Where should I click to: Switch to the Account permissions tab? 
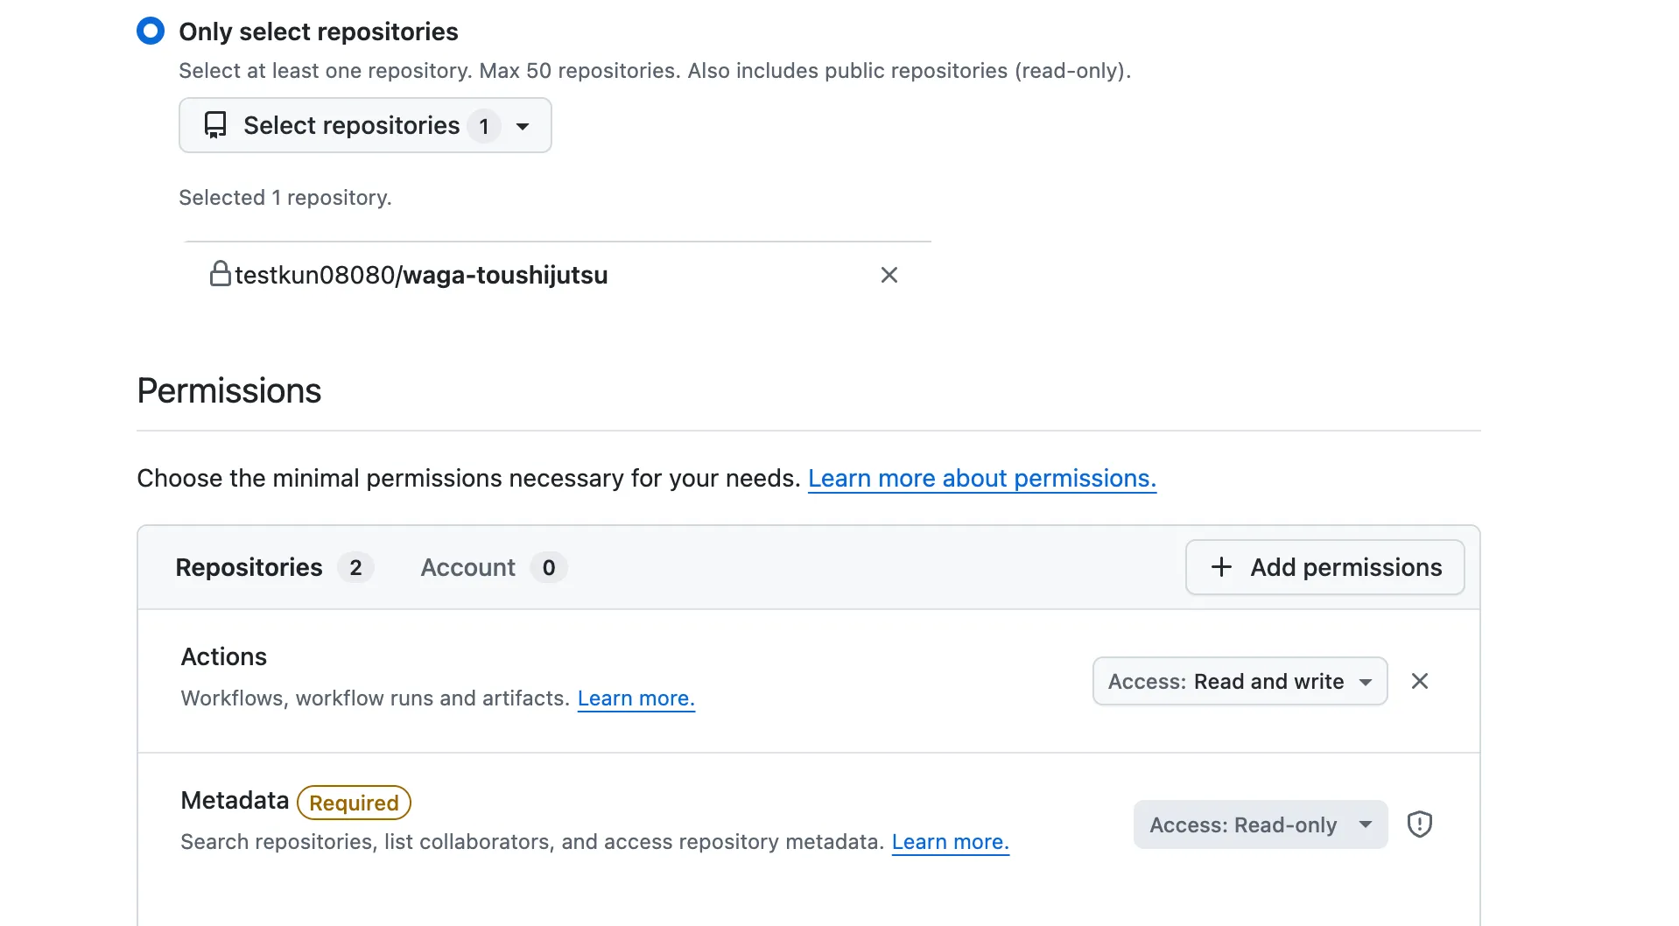click(x=468, y=567)
